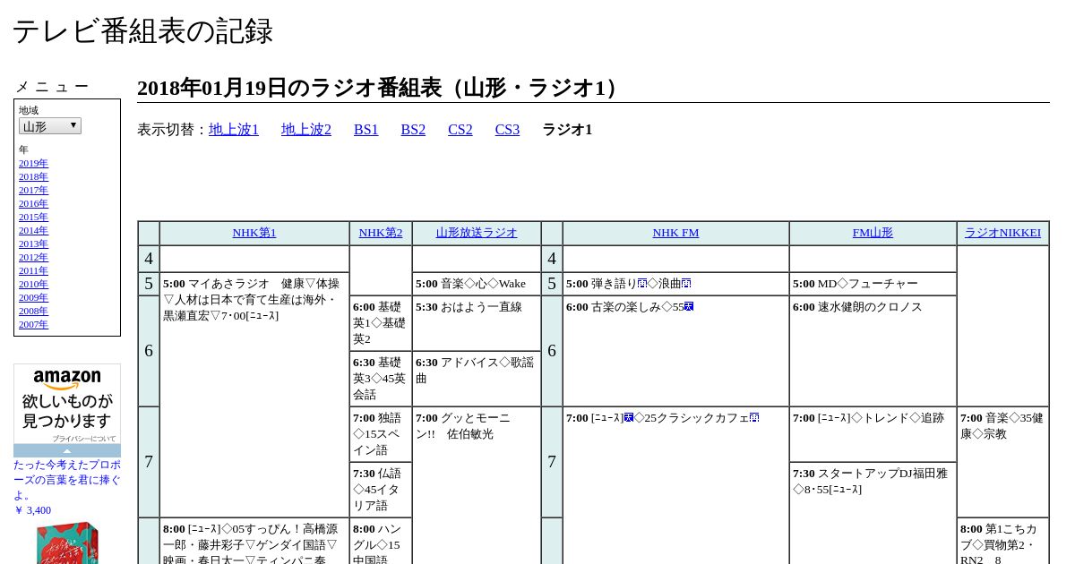Screen dimensions: 1075x564
Task: Switch the display to BS2
Action: point(413,129)
